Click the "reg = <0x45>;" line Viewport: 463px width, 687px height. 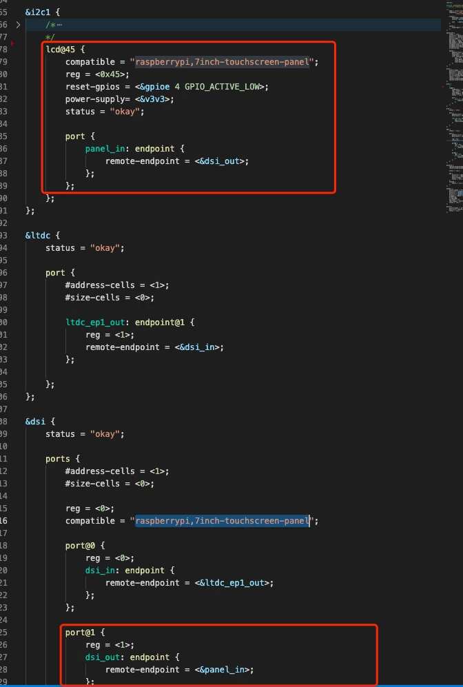(97, 74)
